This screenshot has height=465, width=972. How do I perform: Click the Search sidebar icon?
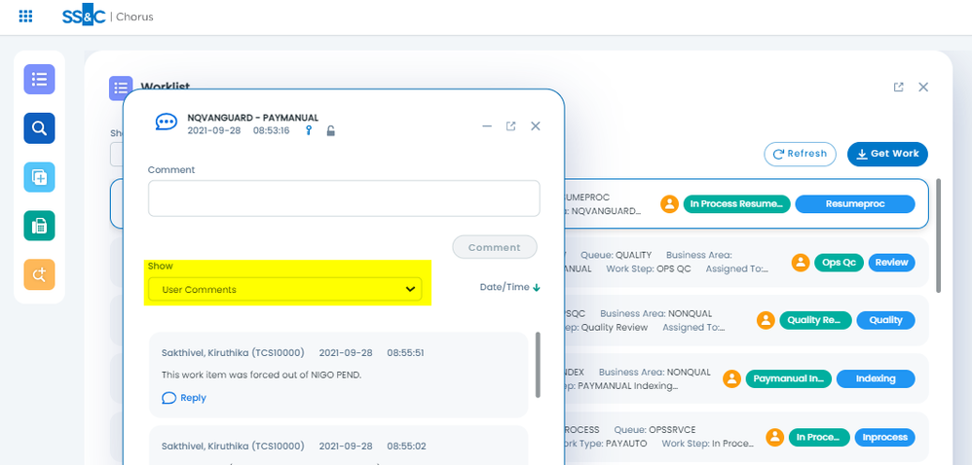pyautogui.click(x=39, y=128)
